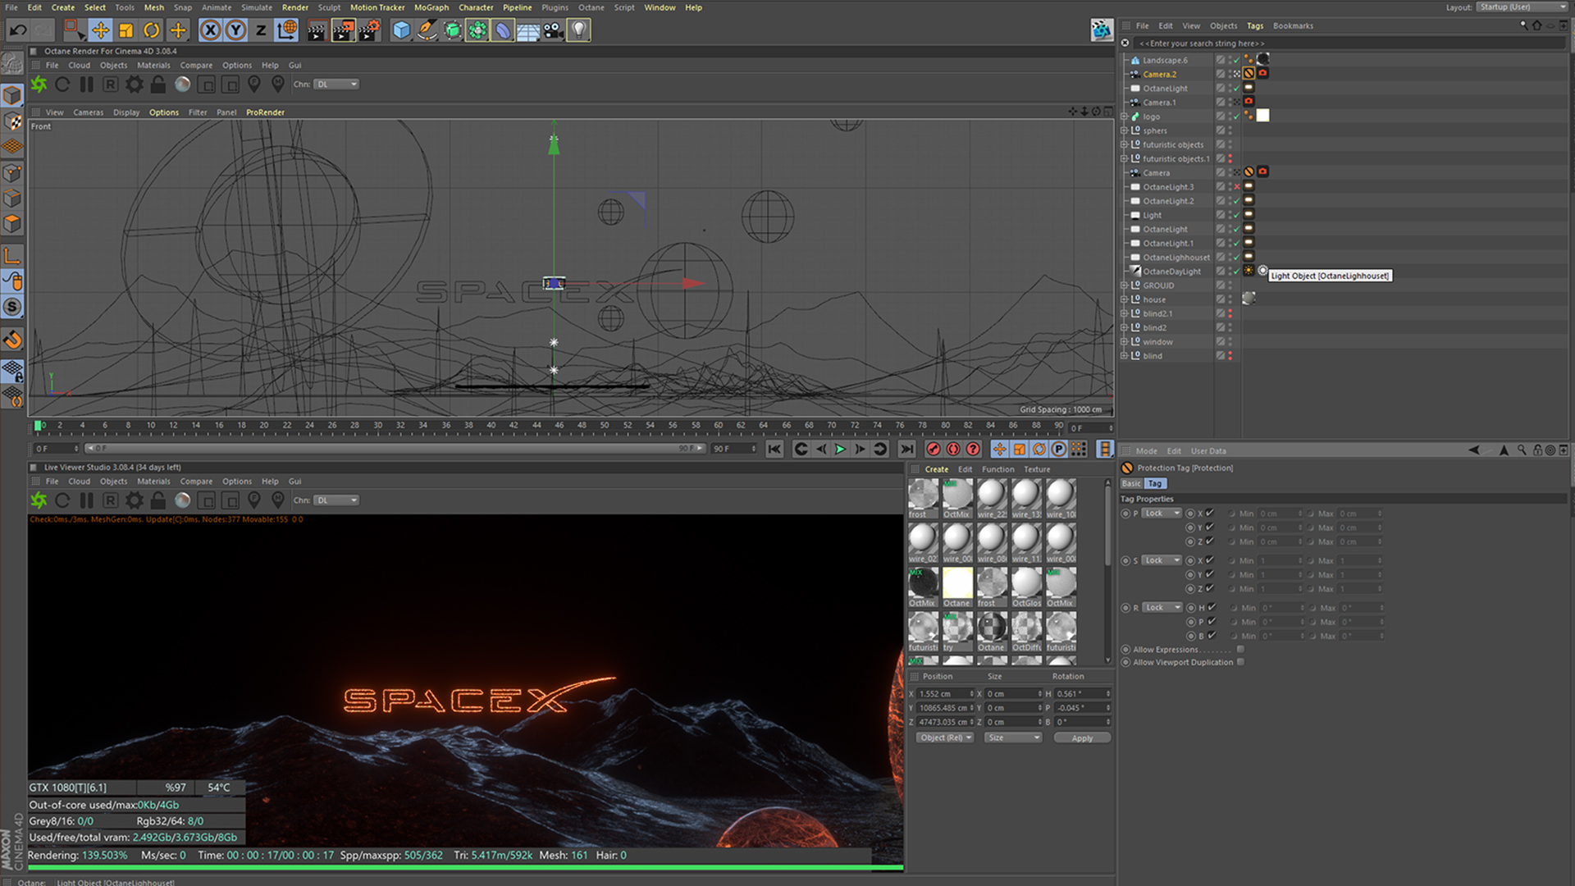Viewport: 1575px width, 886px height.
Task: Open the R Lock dropdown in Tag Properties
Action: [1162, 608]
